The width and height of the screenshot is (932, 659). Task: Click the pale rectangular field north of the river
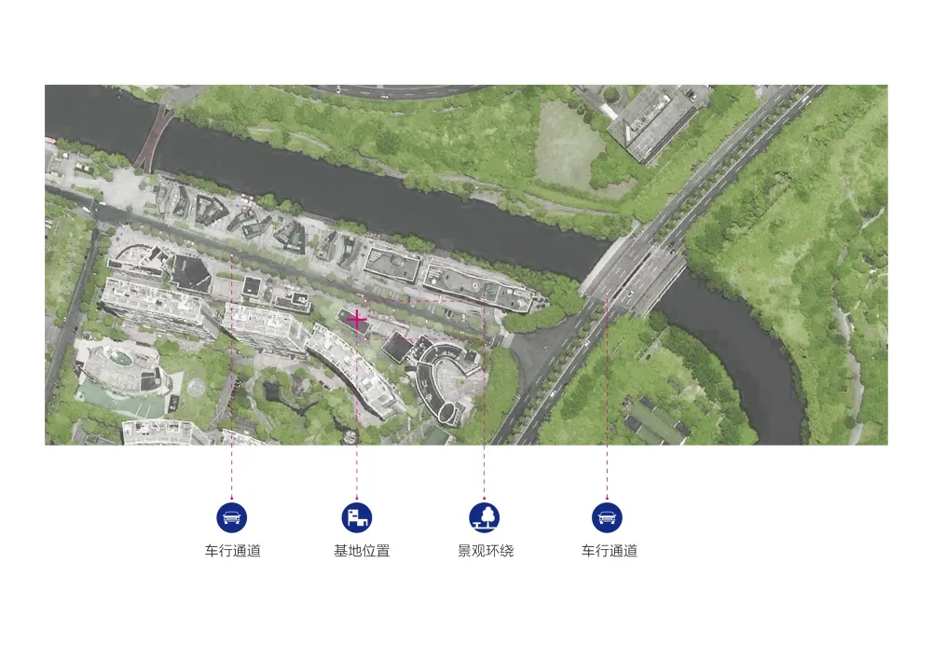566,143
